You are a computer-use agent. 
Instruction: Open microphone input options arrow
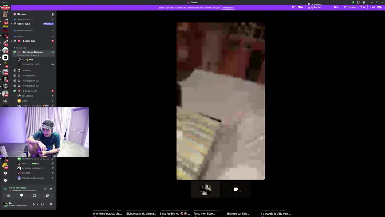[x=37, y=204]
